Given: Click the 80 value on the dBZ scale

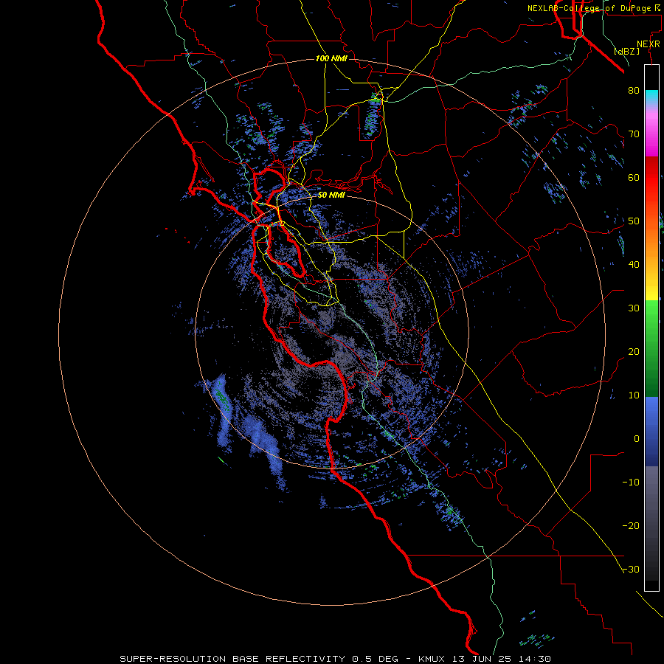Looking at the screenshot, I should coord(634,91).
